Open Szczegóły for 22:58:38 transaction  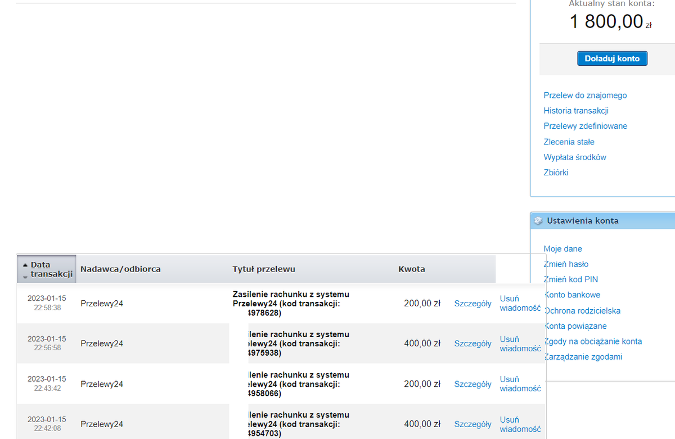point(472,304)
